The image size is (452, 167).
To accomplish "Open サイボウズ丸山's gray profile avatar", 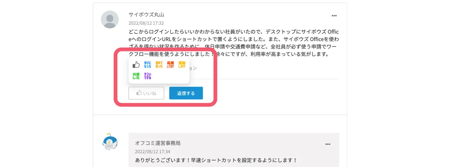I will (110, 19).
